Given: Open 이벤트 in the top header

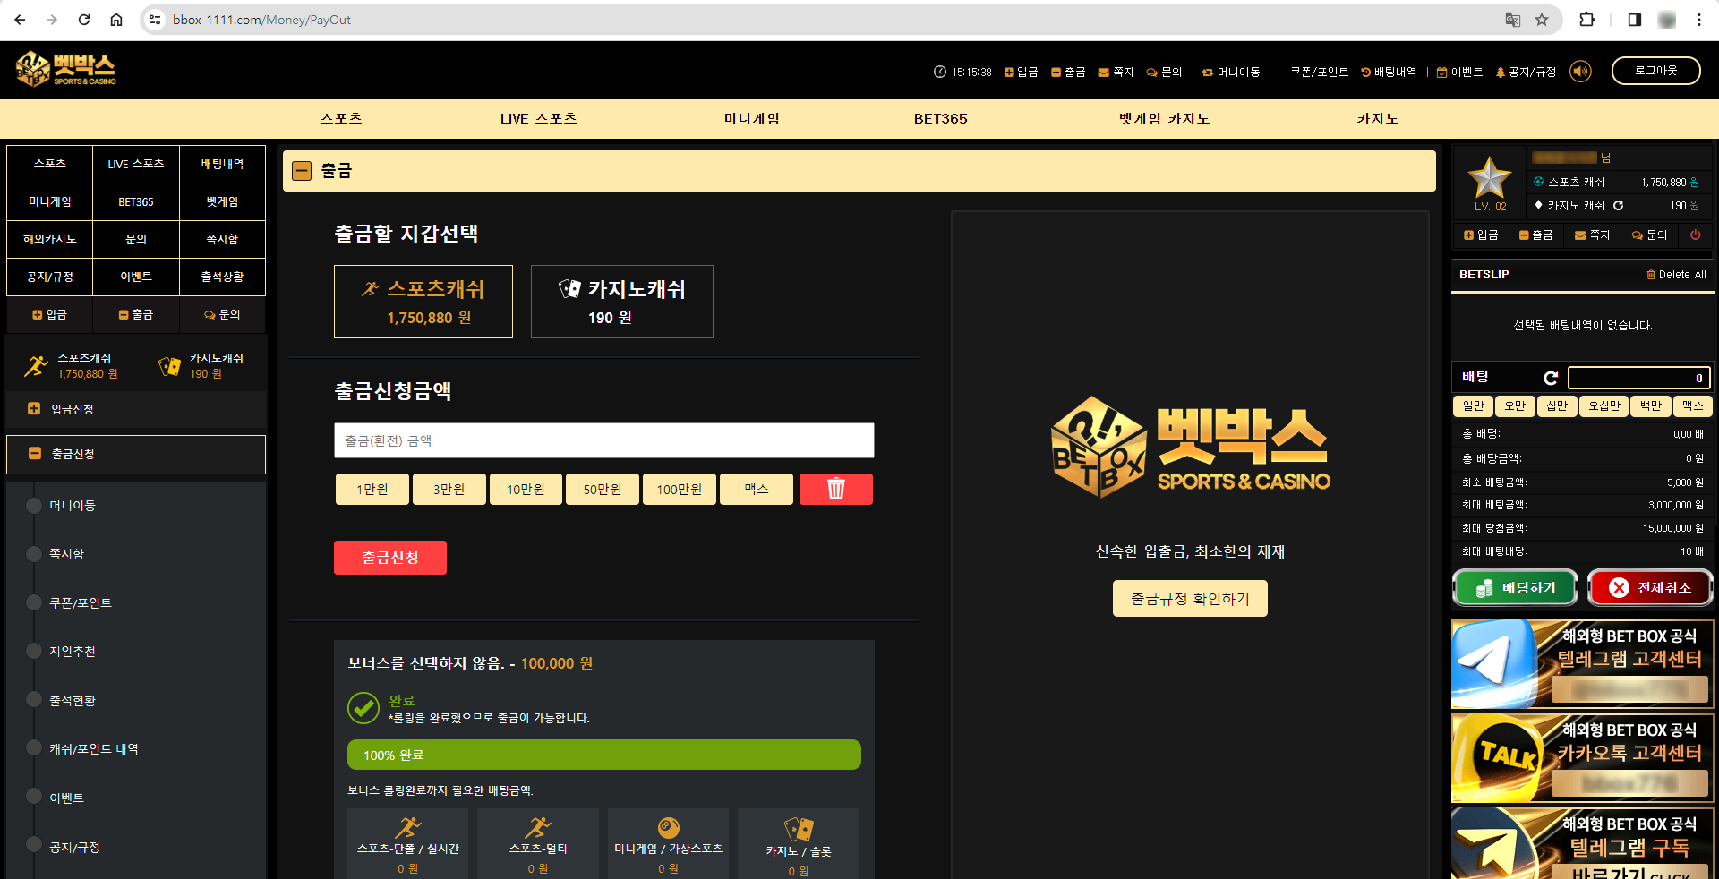Looking at the screenshot, I should coord(1459,72).
